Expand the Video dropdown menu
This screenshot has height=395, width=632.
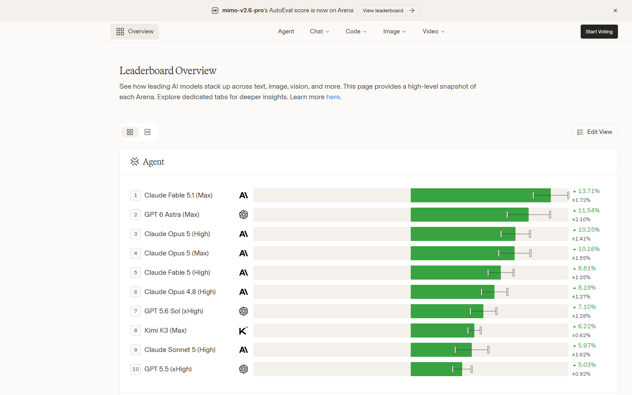(434, 32)
